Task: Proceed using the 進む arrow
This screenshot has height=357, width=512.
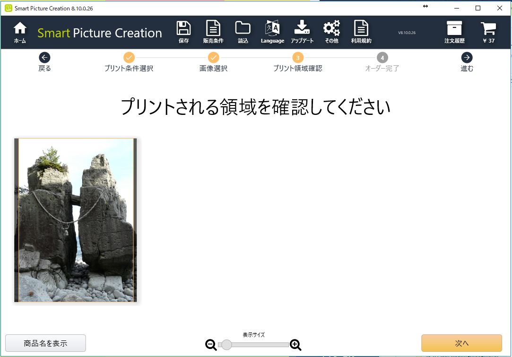Action: pyautogui.click(x=467, y=58)
